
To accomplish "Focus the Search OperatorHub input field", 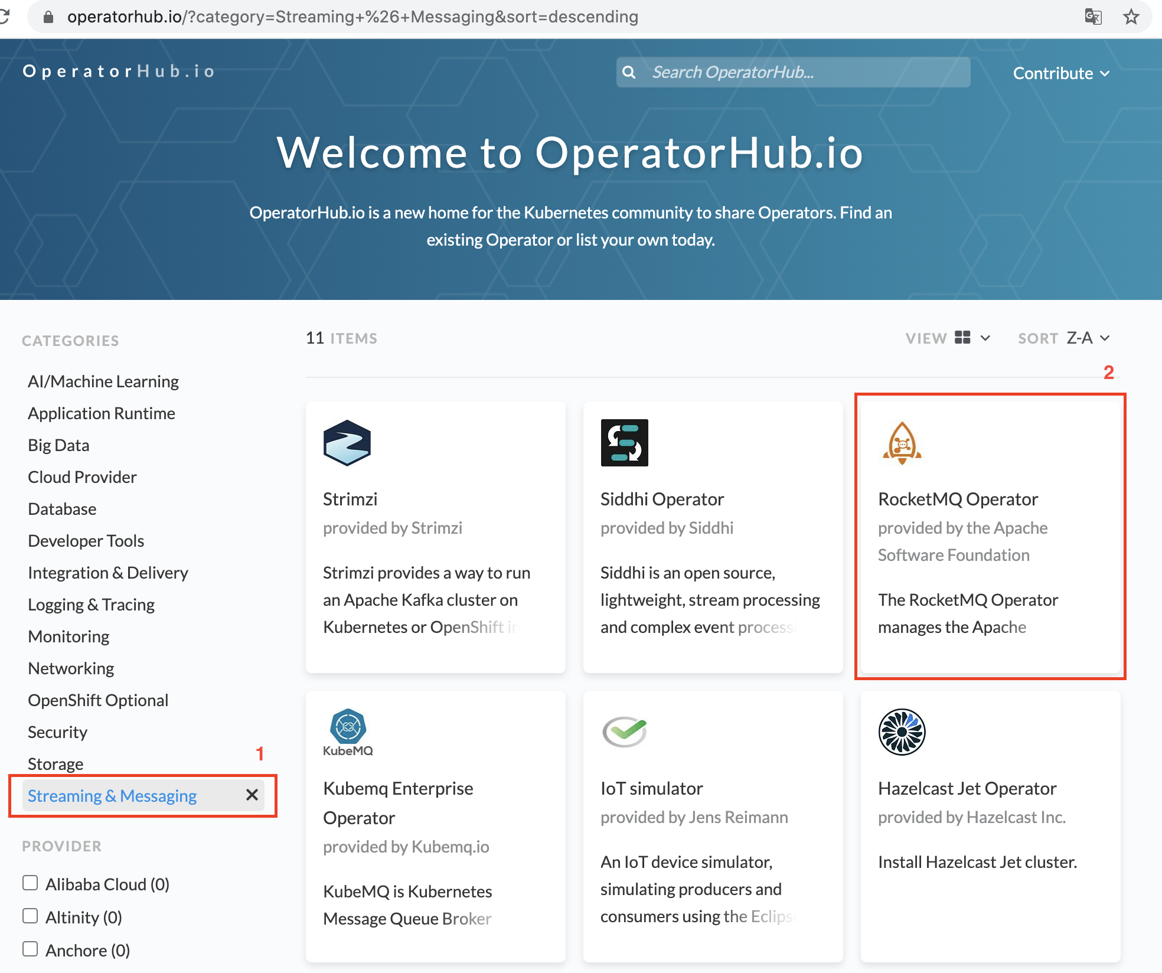I will [793, 72].
